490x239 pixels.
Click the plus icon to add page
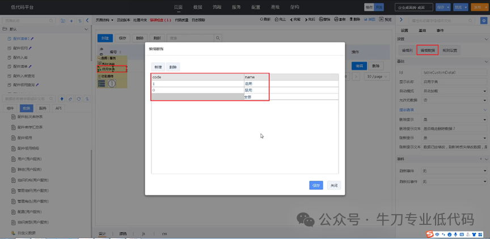(x=71, y=20)
